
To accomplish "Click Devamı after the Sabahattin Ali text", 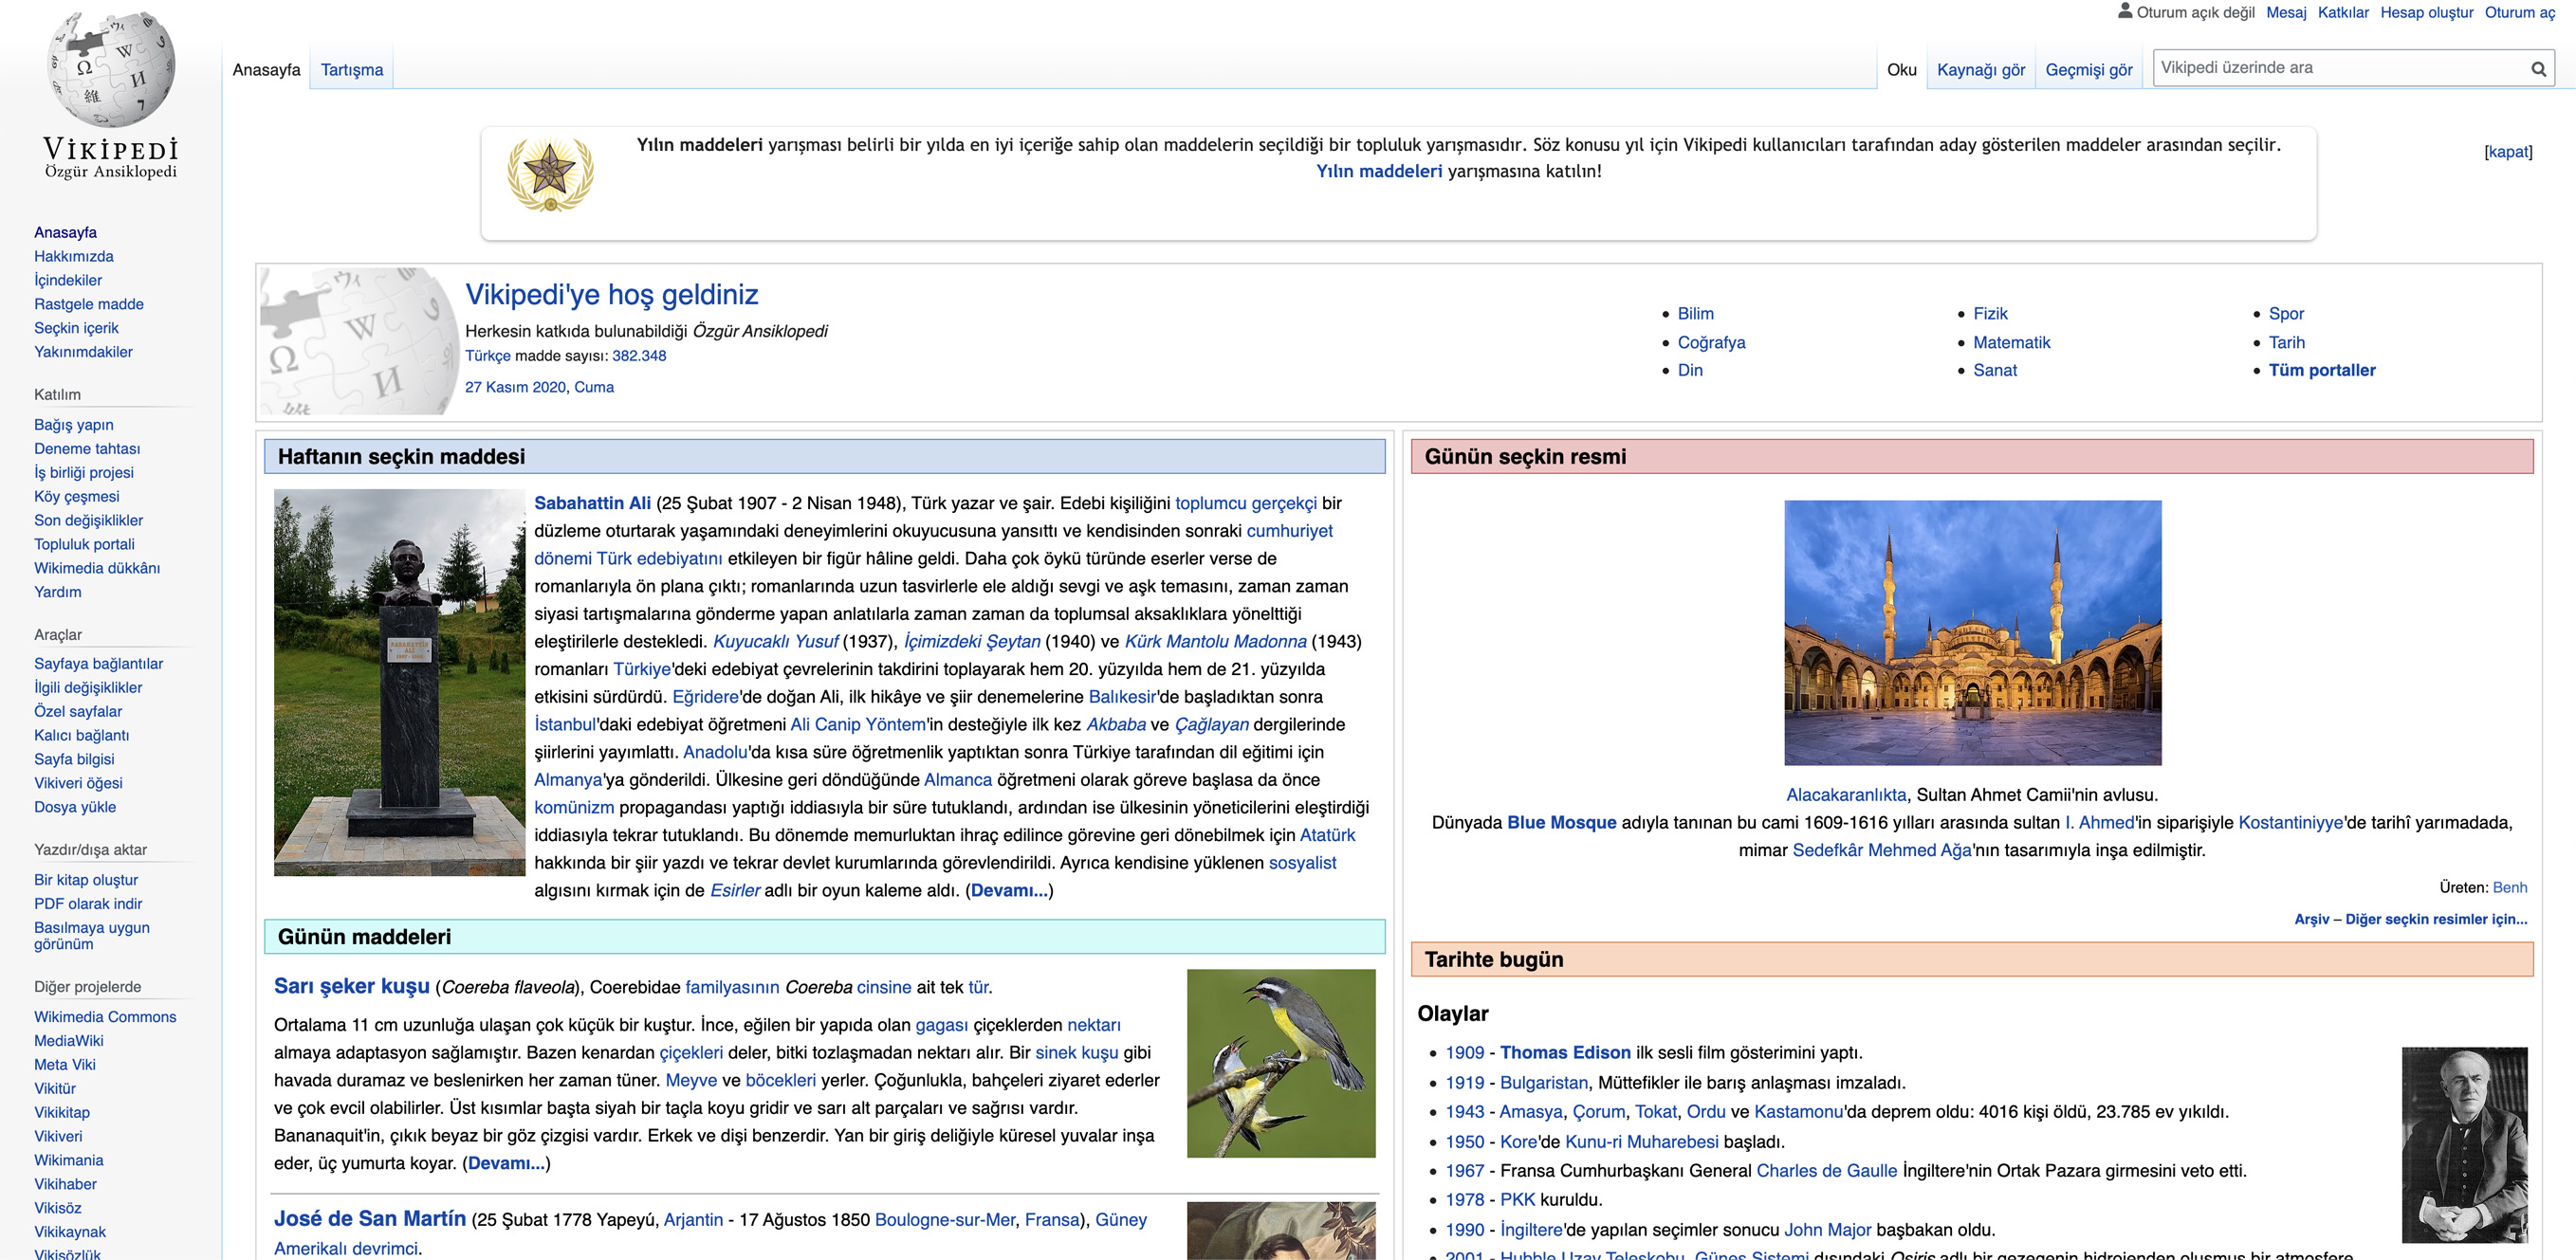I will pos(1009,890).
